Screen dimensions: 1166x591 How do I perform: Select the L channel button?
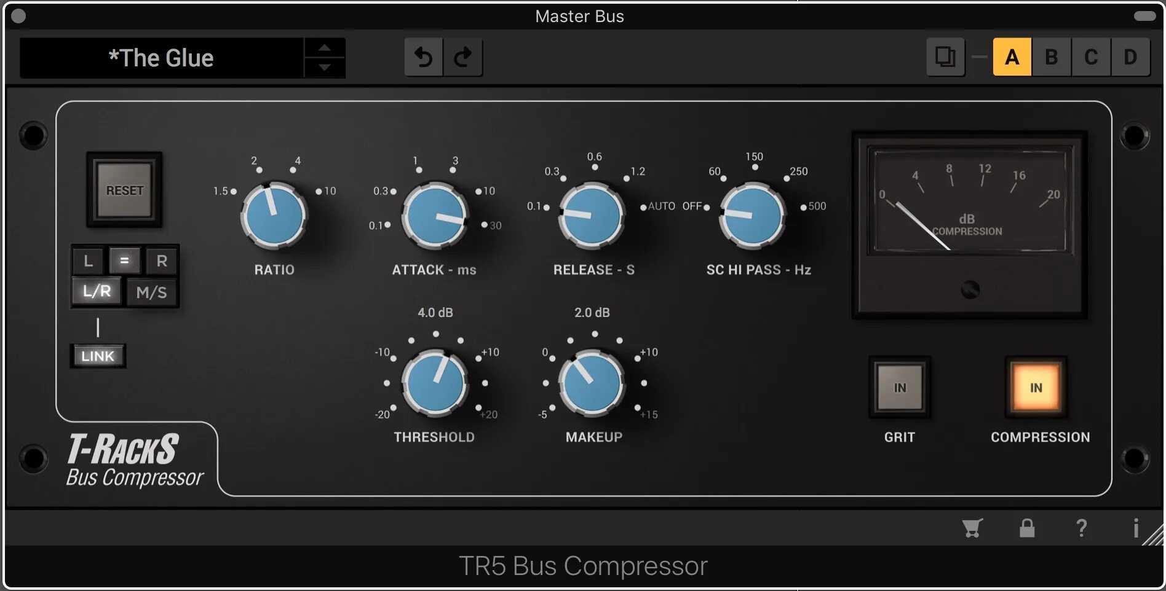[x=89, y=260]
